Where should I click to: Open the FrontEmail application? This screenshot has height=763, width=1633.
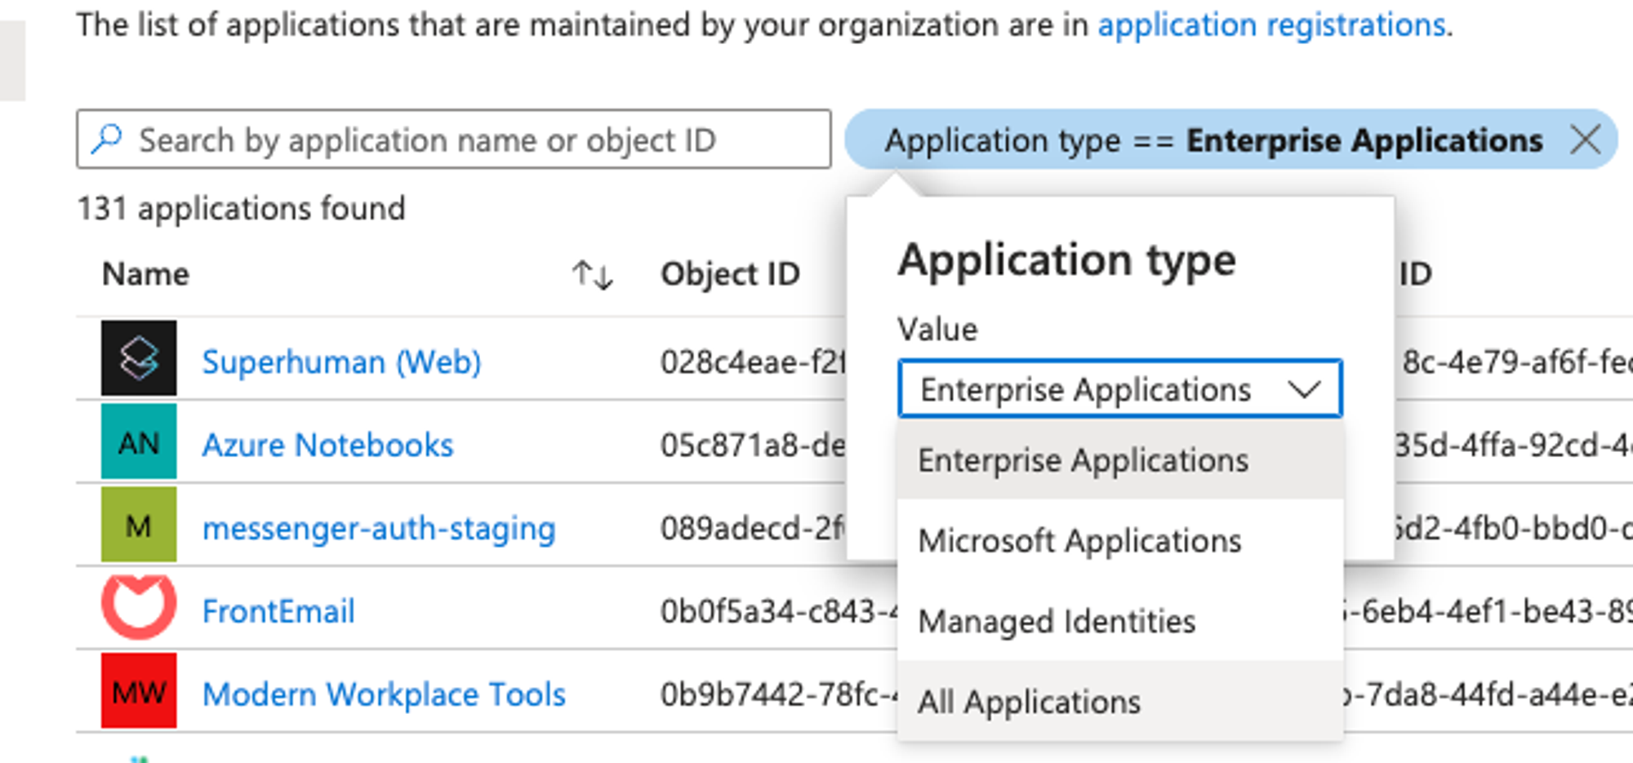coord(278,611)
